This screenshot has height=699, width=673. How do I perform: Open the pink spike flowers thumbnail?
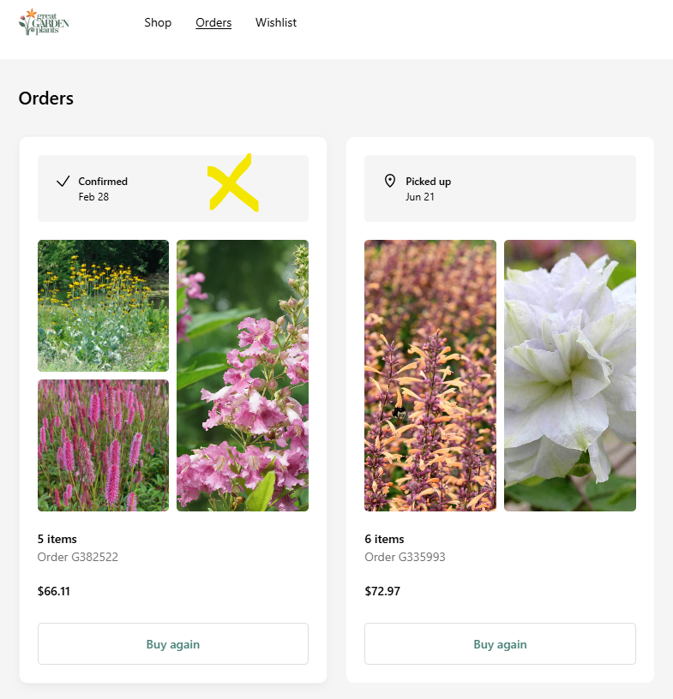(103, 445)
